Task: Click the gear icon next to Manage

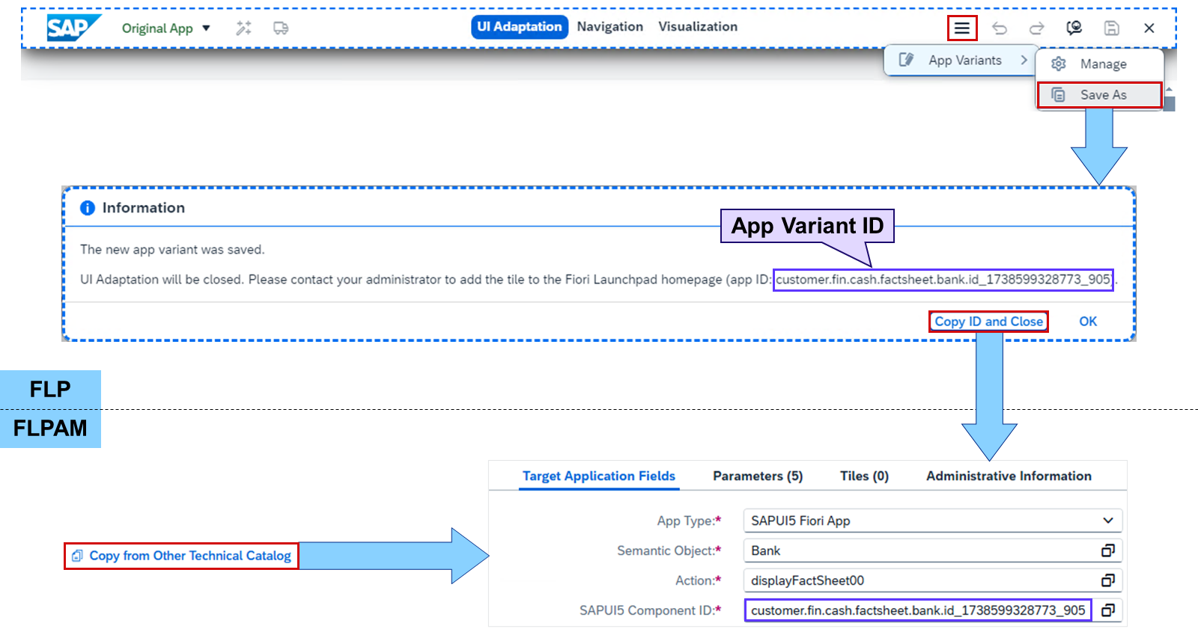Action: (1059, 64)
